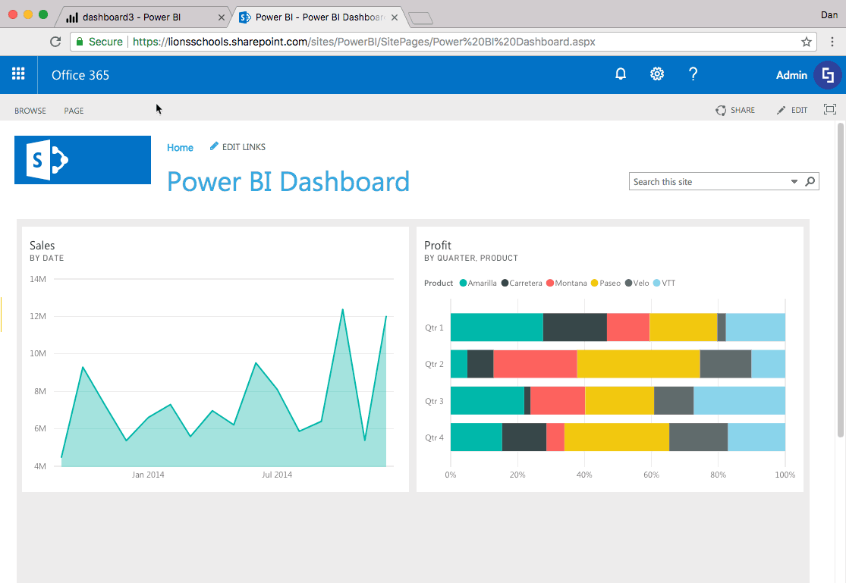Click the notifications bell icon

[x=621, y=74]
